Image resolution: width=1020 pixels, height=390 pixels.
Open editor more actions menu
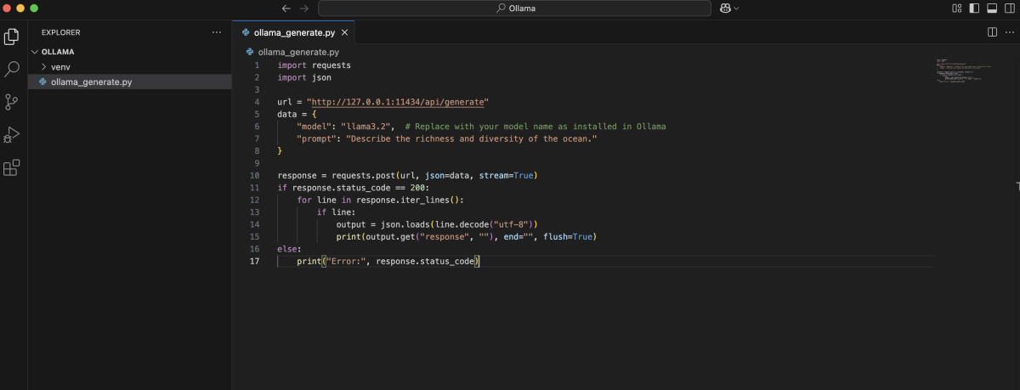tap(1008, 32)
